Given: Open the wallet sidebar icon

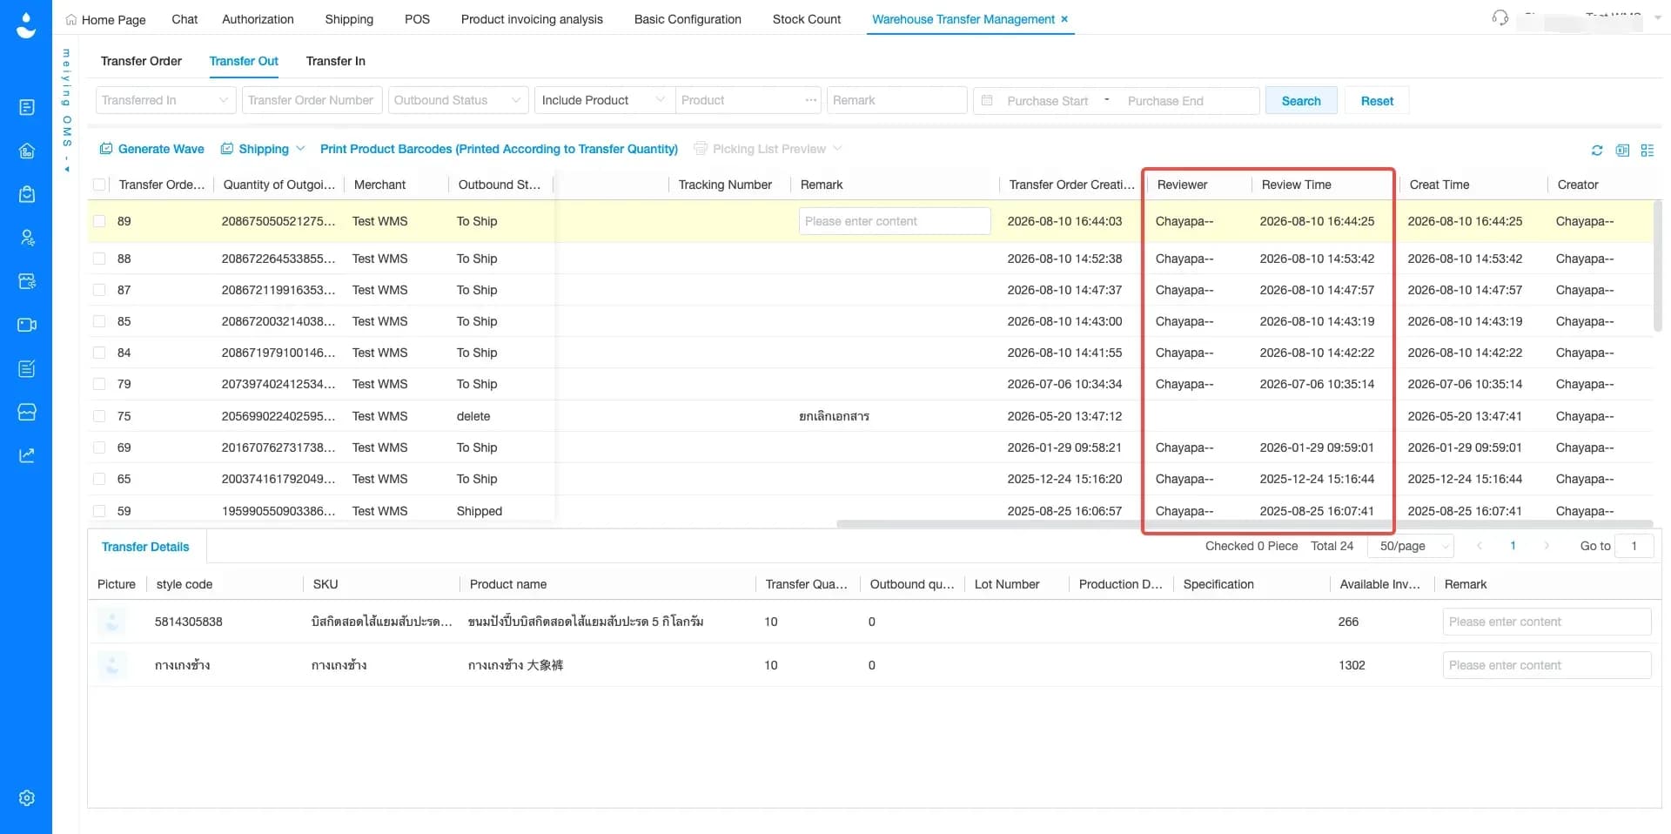Looking at the screenshot, I should 27,281.
